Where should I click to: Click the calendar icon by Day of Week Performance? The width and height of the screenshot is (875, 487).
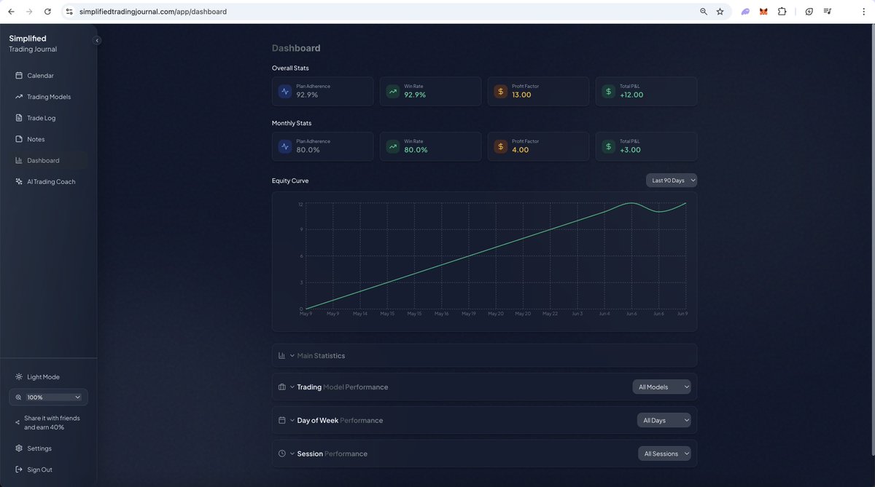tap(282, 421)
